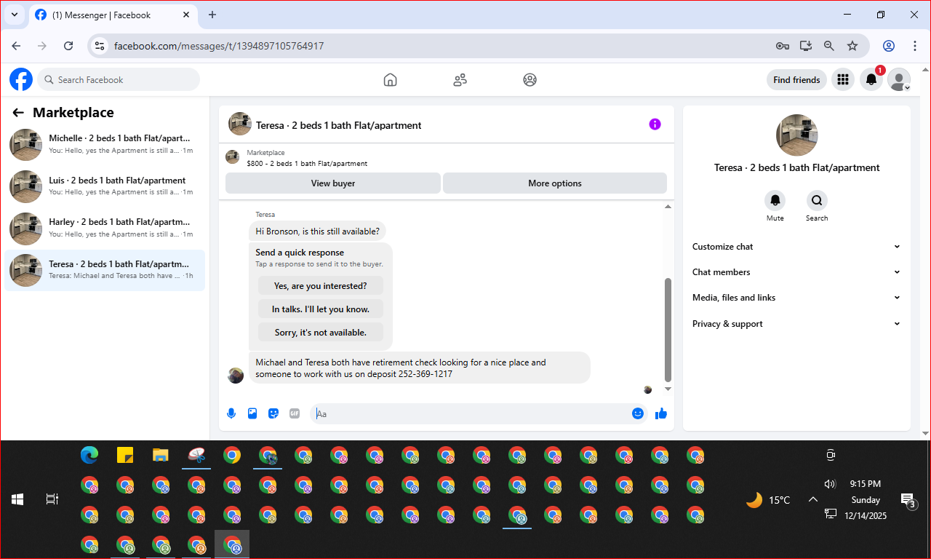Send quick response 'Yes, are you interested?'
This screenshot has height=559, width=931.
[321, 286]
